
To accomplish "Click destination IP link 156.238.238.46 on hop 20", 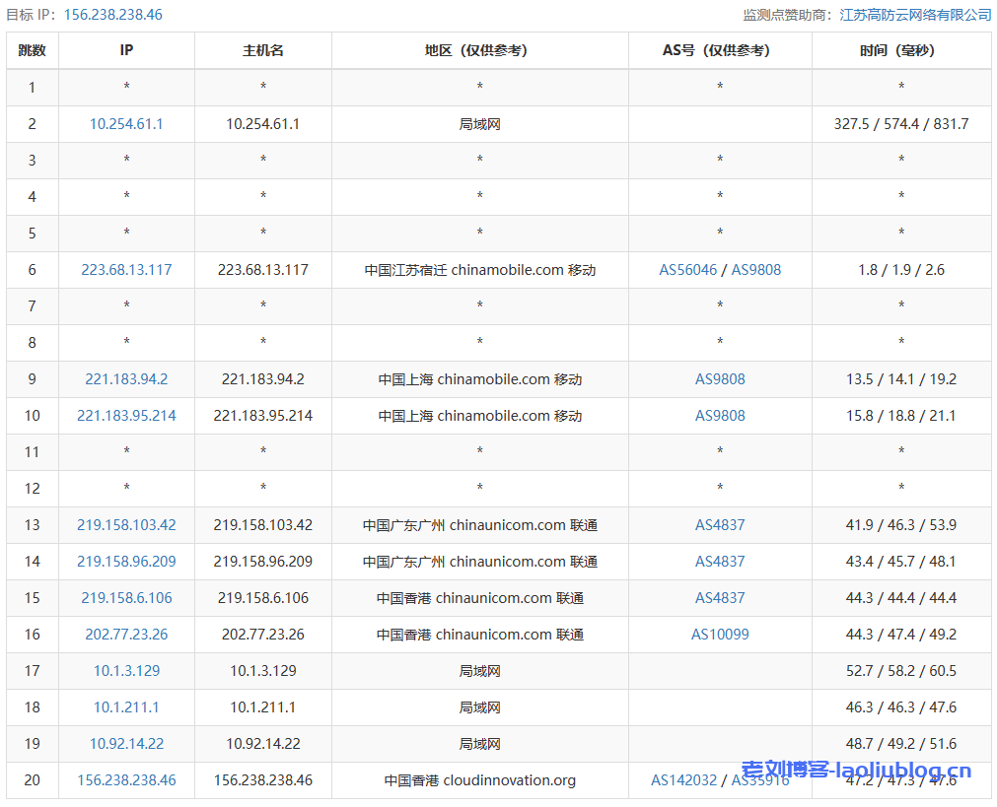I will pyautogui.click(x=125, y=779).
